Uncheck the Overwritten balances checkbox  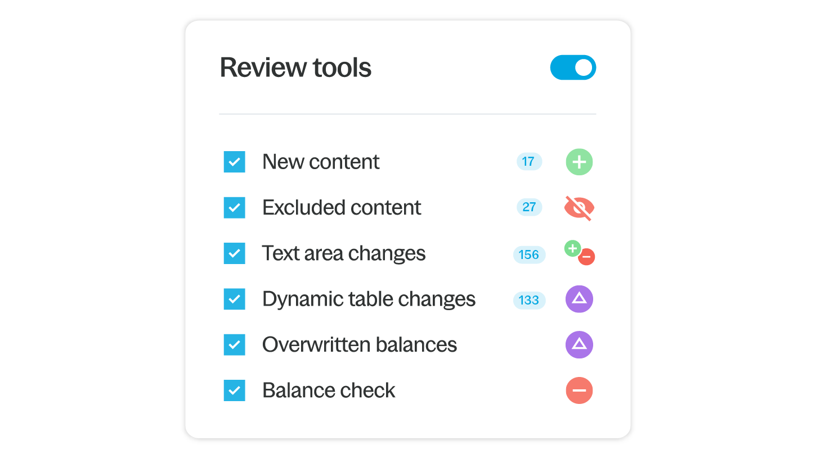click(x=234, y=344)
